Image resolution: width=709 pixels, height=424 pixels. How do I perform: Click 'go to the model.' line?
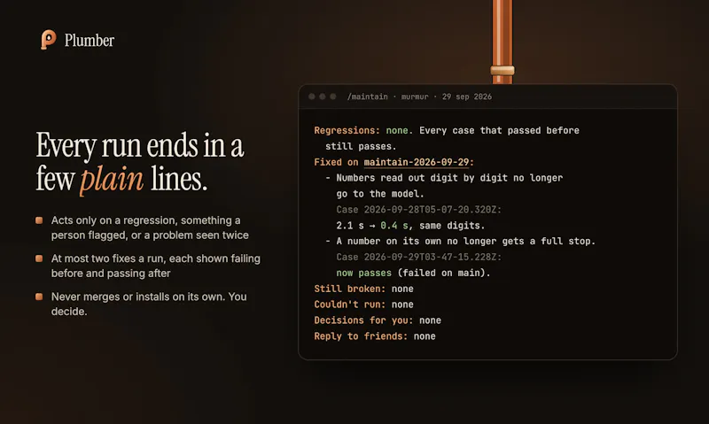(380, 194)
